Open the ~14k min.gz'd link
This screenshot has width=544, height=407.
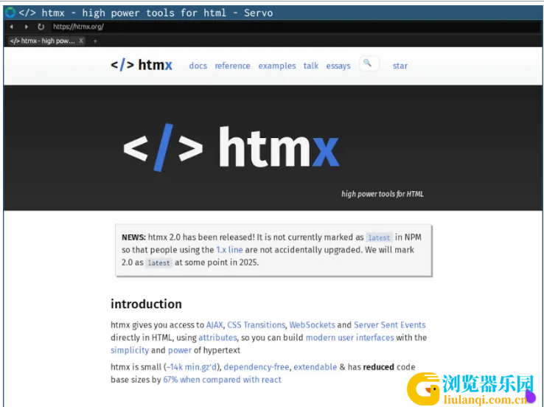(x=191, y=367)
